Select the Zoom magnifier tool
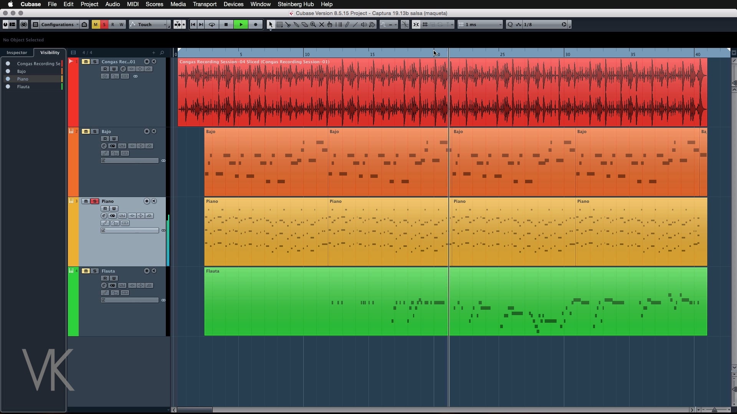The image size is (737, 414). 313,25
